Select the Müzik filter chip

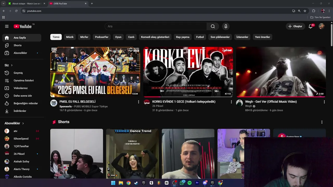point(70,37)
